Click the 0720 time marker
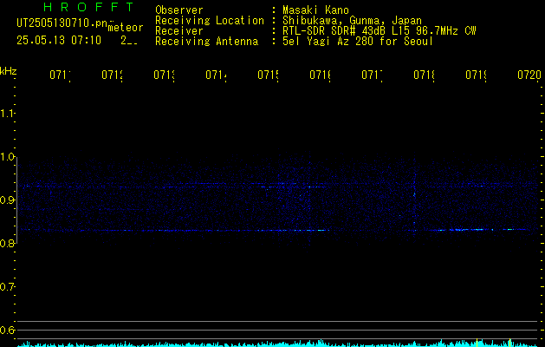 (529, 75)
